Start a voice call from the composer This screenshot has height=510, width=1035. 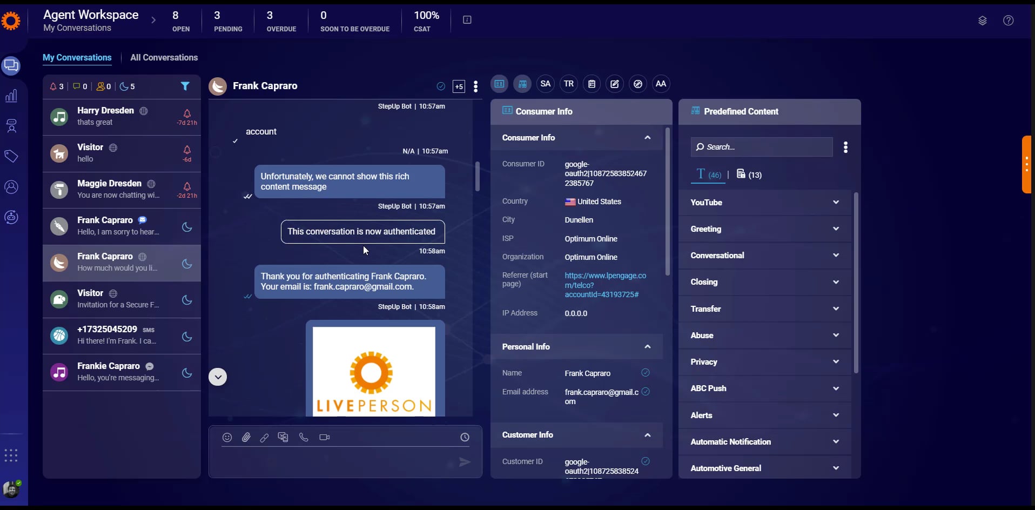(x=304, y=438)
